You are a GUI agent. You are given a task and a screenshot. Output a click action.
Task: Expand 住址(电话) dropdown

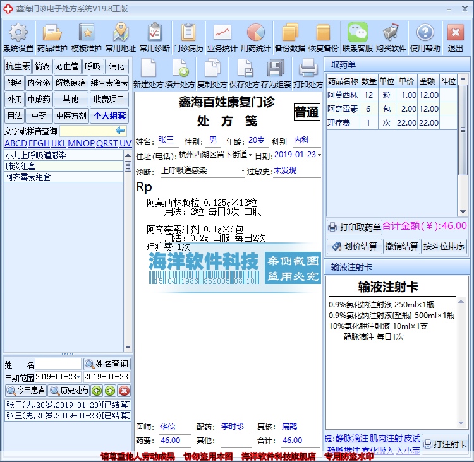(250, 155)
